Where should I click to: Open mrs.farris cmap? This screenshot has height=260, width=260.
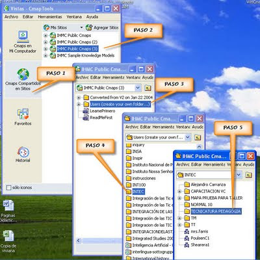click(199, 231)
